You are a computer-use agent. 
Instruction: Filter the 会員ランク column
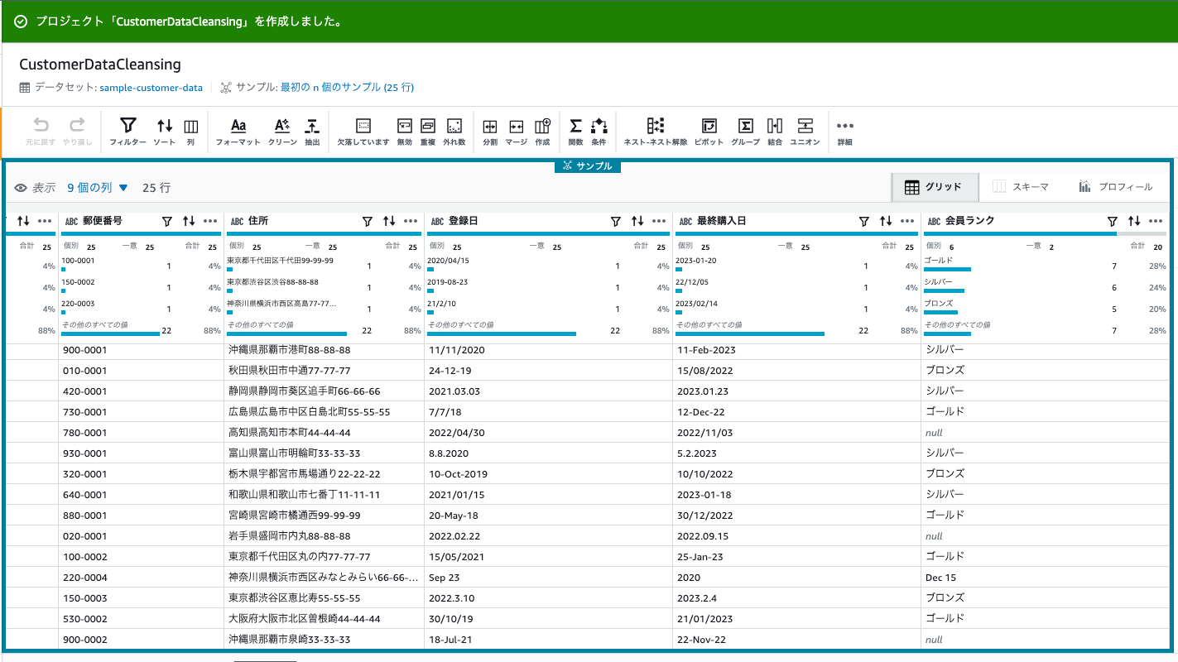tap(1113, 221)
